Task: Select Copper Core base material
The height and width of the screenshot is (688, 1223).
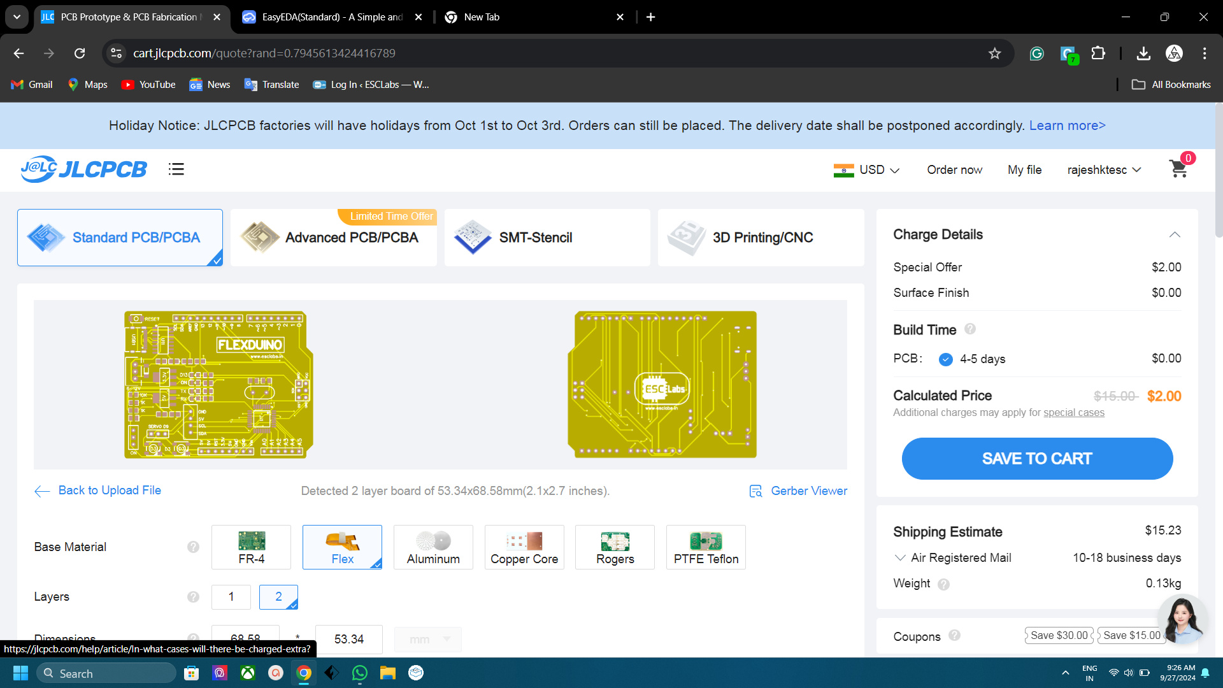Action: click(x=524, y=547)
